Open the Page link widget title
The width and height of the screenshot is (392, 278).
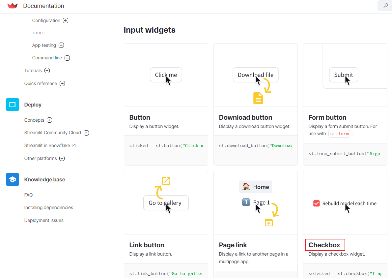[x=233, y=245]
